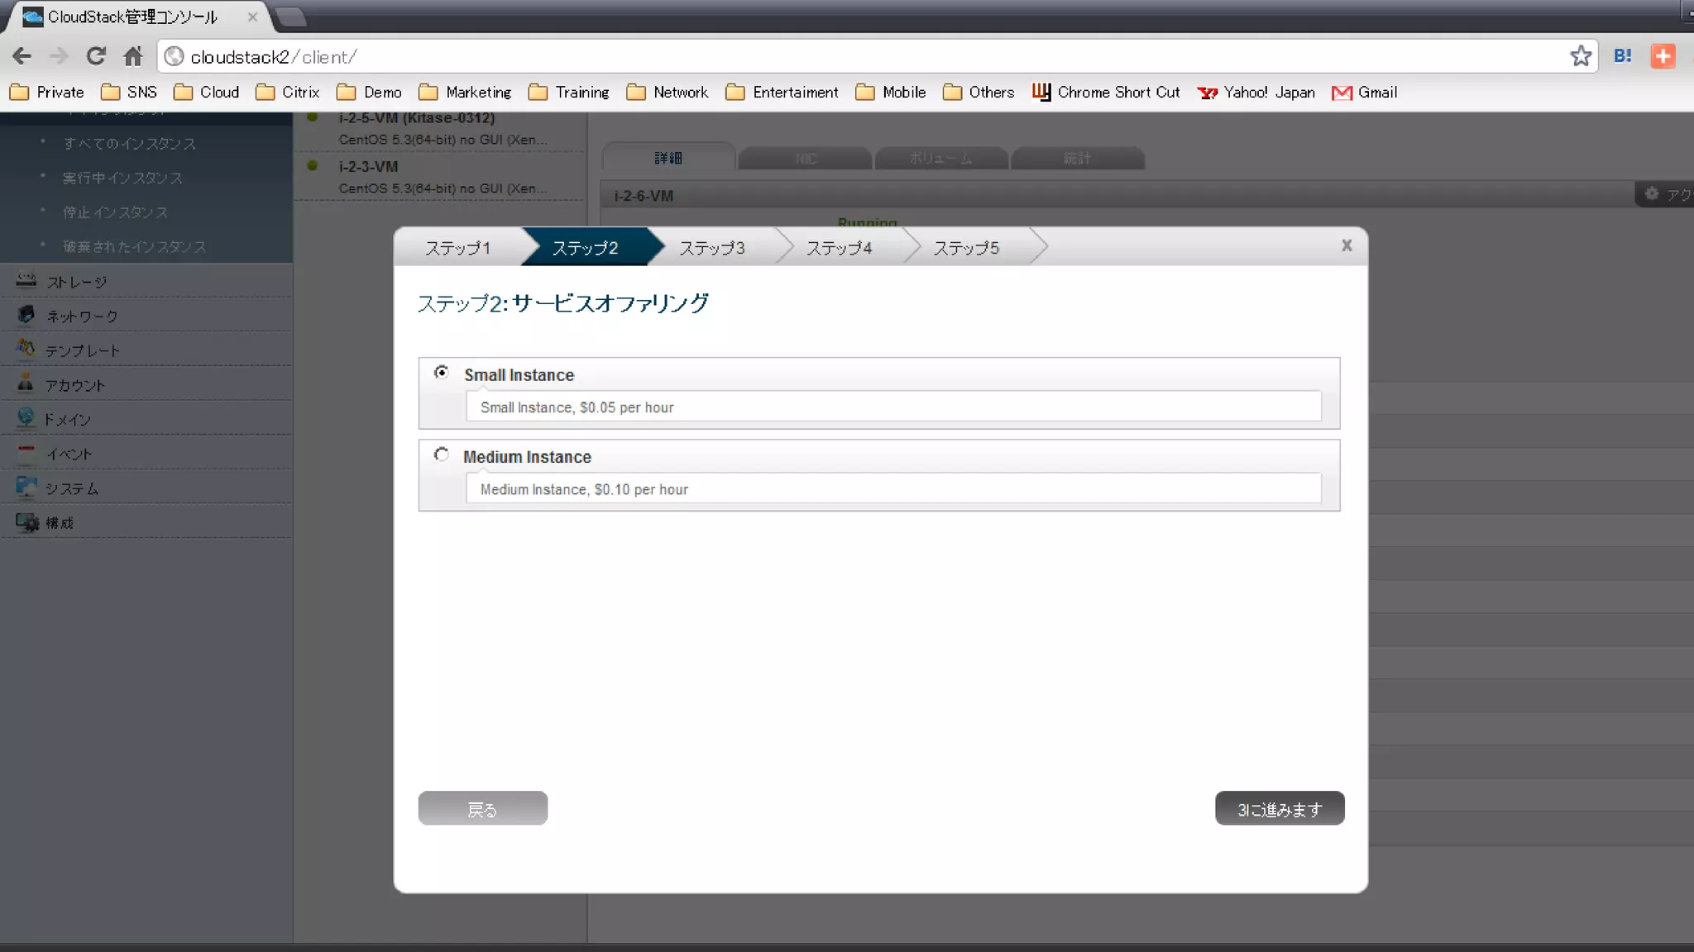The width and height of the screenshot is (1694, 952).
Task: Open the Network bookmarks folder
Action: tap(668, 93)
